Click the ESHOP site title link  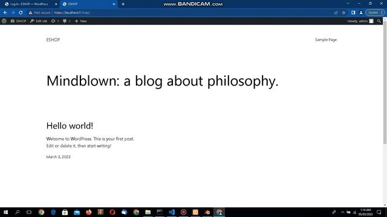point(53,40)
